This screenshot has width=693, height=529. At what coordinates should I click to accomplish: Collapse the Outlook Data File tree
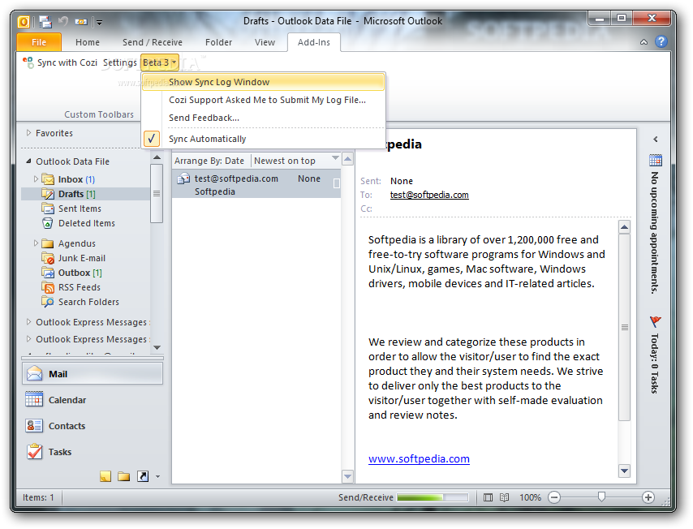click(28, 161)
